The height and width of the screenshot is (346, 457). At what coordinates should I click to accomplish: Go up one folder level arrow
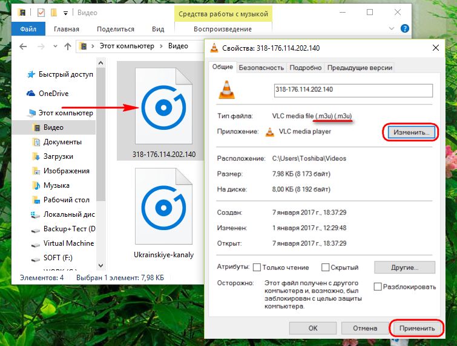pos(68,46)
